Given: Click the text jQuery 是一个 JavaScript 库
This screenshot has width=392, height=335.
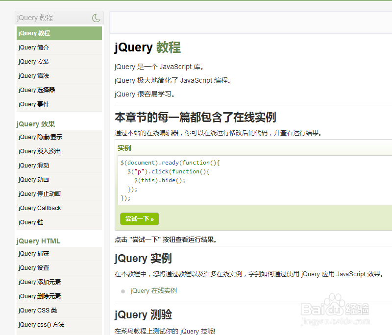Looking at the screenshot, I should click(x=160, y=67).
